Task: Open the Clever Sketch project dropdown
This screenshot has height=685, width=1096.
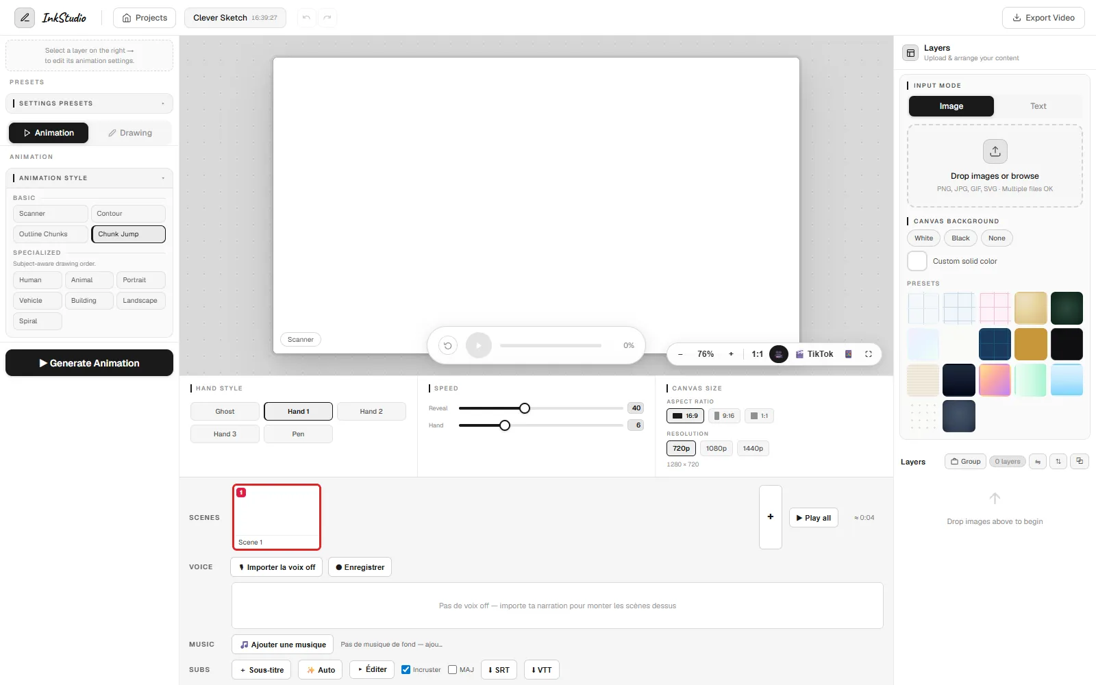Action: pyautogui.click(x=235, y=18)
